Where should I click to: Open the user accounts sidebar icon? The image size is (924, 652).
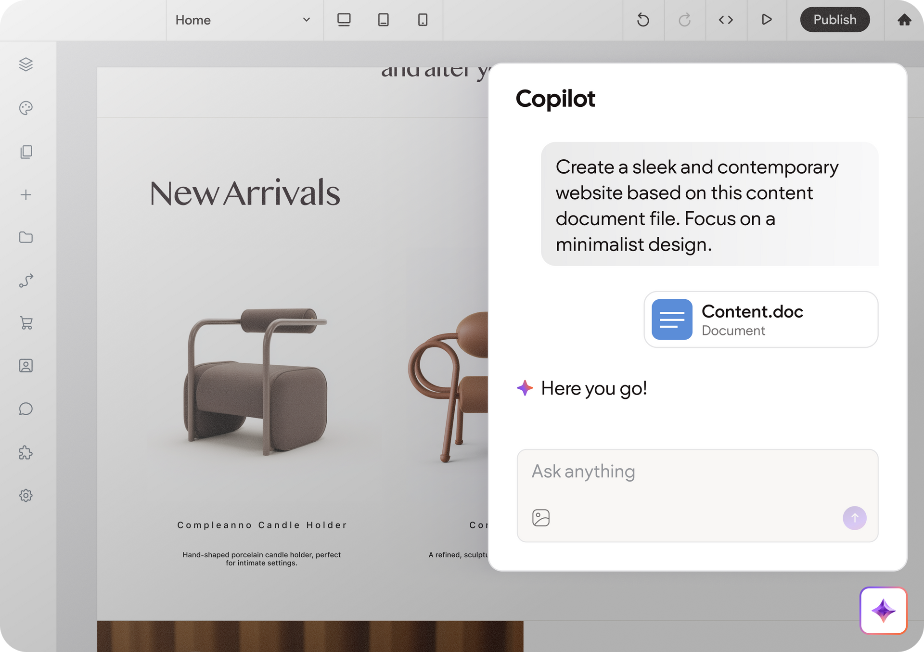[x=26, y=366]
